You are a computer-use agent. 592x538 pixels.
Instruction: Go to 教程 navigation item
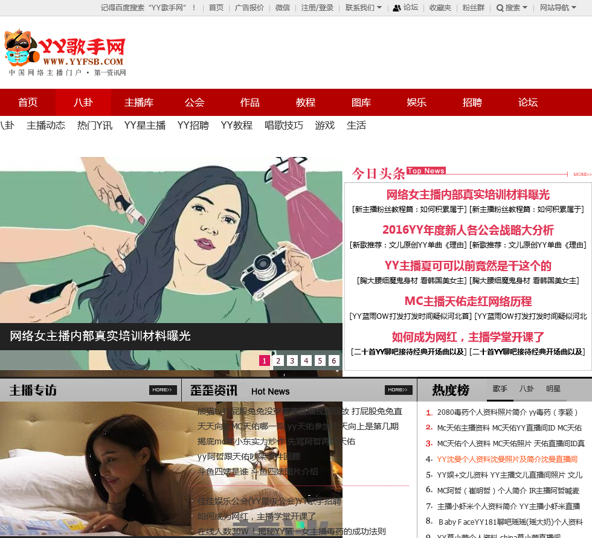[x=306, y=102]
